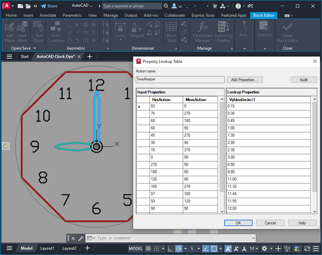This screenshot has width=322, height=255.
Task: Click the command line customize wrench icon
Action: [x=81, y=238]
